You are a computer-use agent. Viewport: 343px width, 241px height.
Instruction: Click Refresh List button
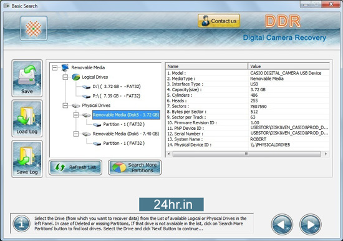point(75,167)
